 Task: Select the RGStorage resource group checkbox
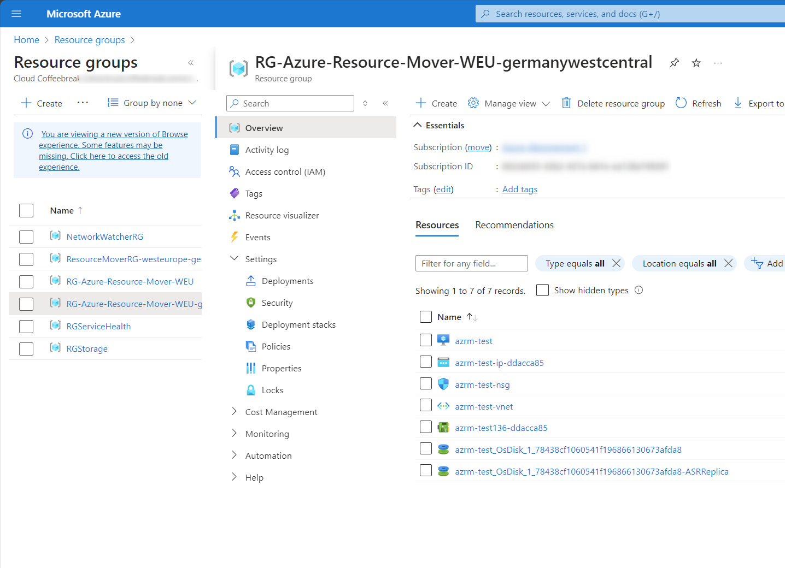point(26,348)
